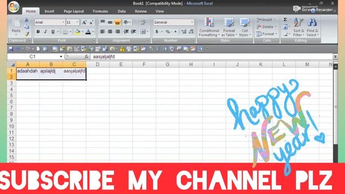The image size is (345, 194).
Task: Select the Format Painter brush
Action: click(26, 34)
